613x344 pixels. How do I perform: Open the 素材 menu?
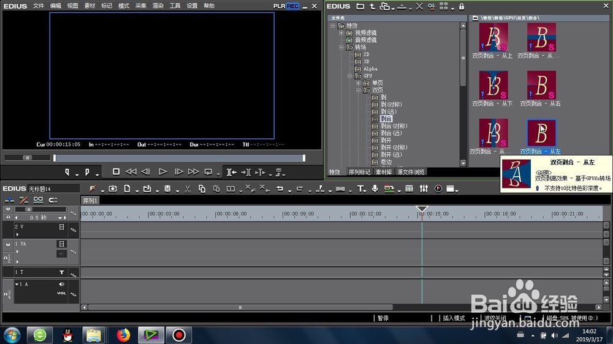pos(89,6)
